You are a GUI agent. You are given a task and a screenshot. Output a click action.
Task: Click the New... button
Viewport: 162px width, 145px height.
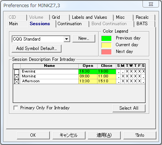(84, 38)
